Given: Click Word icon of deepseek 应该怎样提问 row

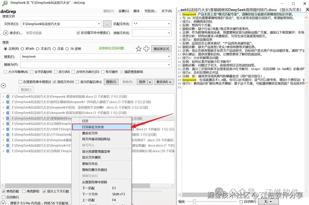Looking at the screenshot, I should point(8,113).
